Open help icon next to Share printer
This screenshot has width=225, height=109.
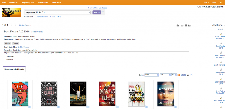[191, 75]
